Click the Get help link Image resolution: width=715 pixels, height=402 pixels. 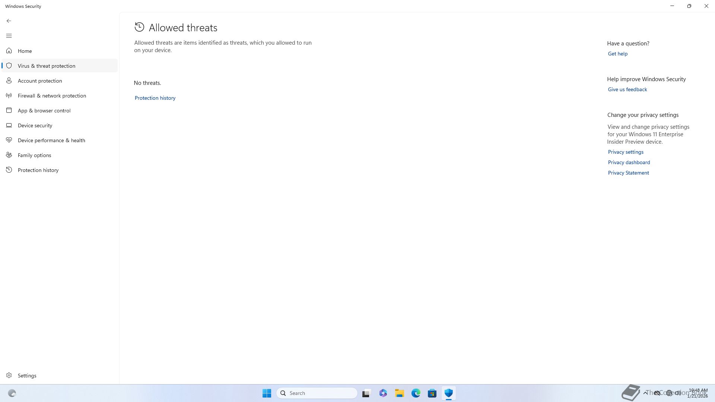[x=617, y=54]
